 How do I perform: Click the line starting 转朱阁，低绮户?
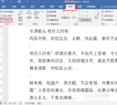(73, 83)
